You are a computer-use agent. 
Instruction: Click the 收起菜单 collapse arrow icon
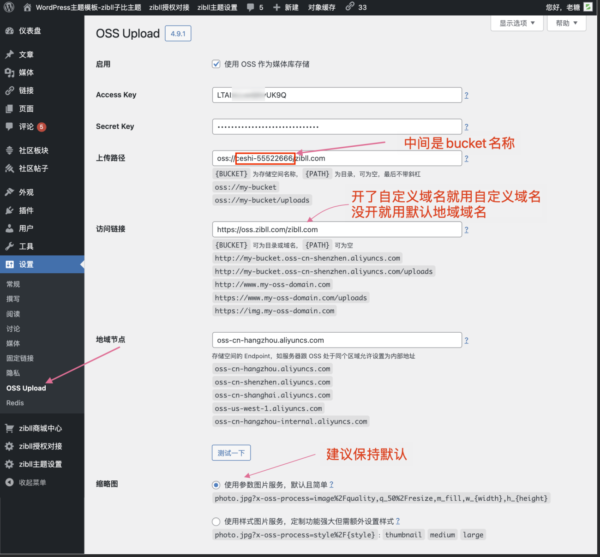click(x=9, y=482)
